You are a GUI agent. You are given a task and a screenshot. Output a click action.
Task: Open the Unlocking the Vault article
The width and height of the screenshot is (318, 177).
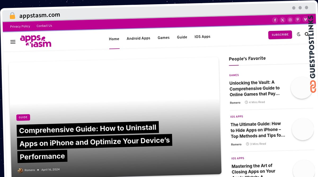[255, 88]
